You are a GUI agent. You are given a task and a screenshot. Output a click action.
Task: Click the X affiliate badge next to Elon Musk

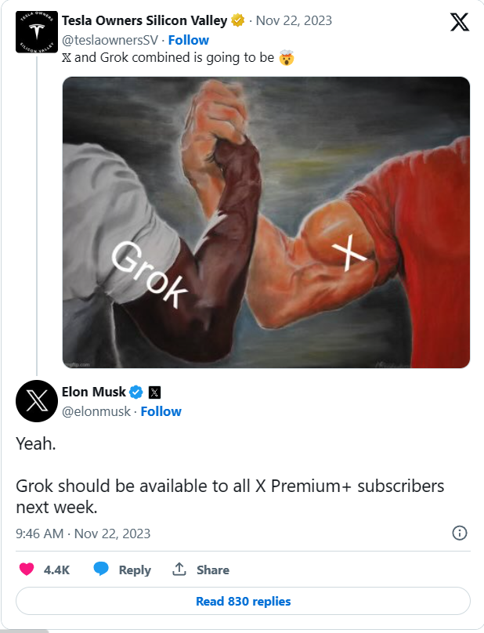tap(154, 392)
